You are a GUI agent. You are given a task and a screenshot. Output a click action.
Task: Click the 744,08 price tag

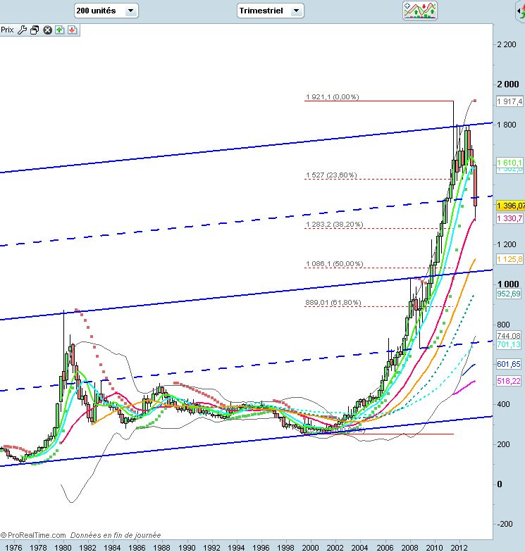(x=509, y=336)
